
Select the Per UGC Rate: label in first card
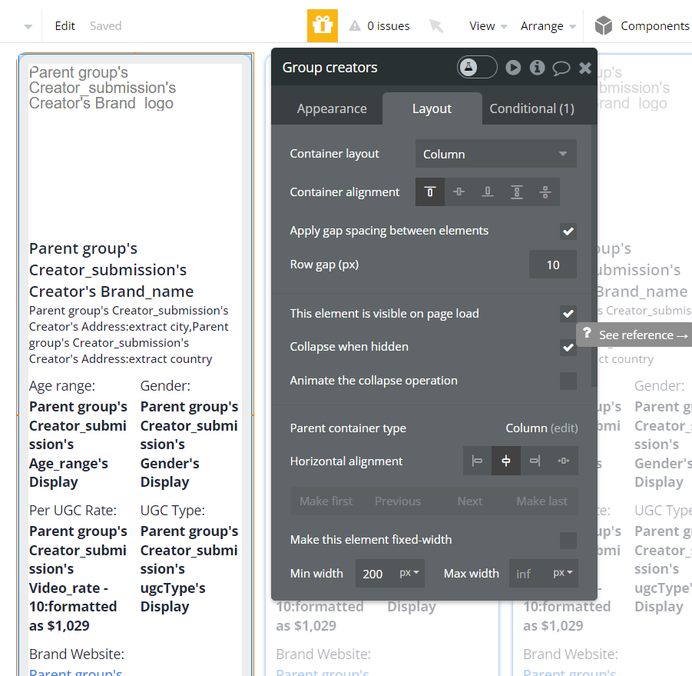click(x=73, y=511)
